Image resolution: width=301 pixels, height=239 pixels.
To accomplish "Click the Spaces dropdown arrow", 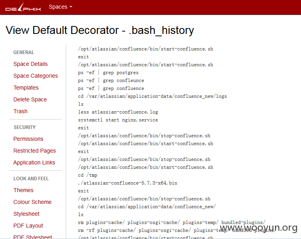I will click(71, 7).
